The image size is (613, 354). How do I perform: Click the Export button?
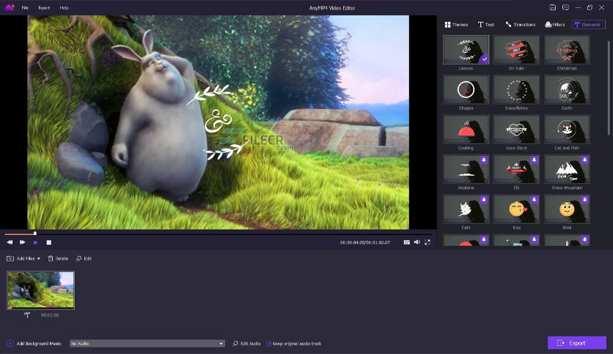(x=576, y=343)
